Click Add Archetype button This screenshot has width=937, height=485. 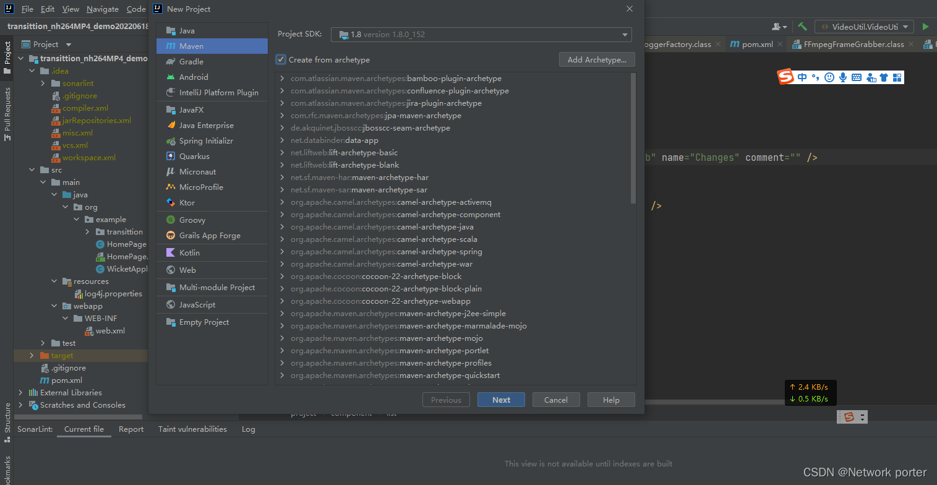pos(597,60)
